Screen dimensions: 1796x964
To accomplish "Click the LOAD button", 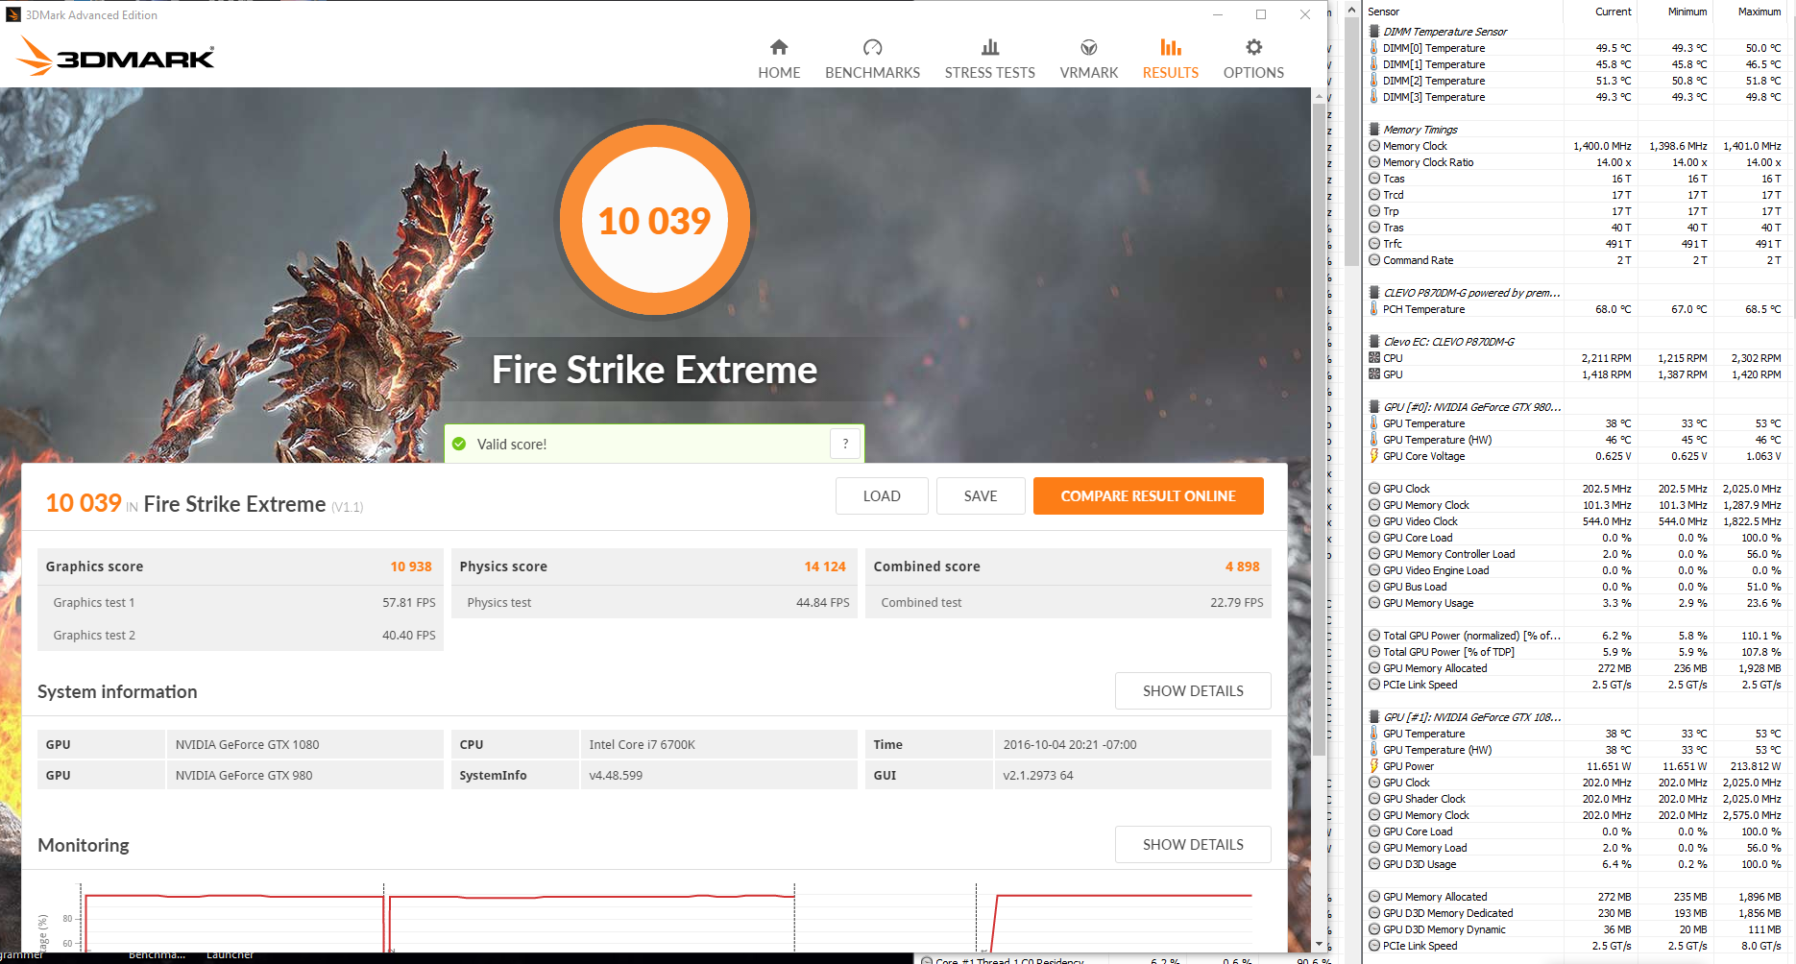I will [882, 496].
